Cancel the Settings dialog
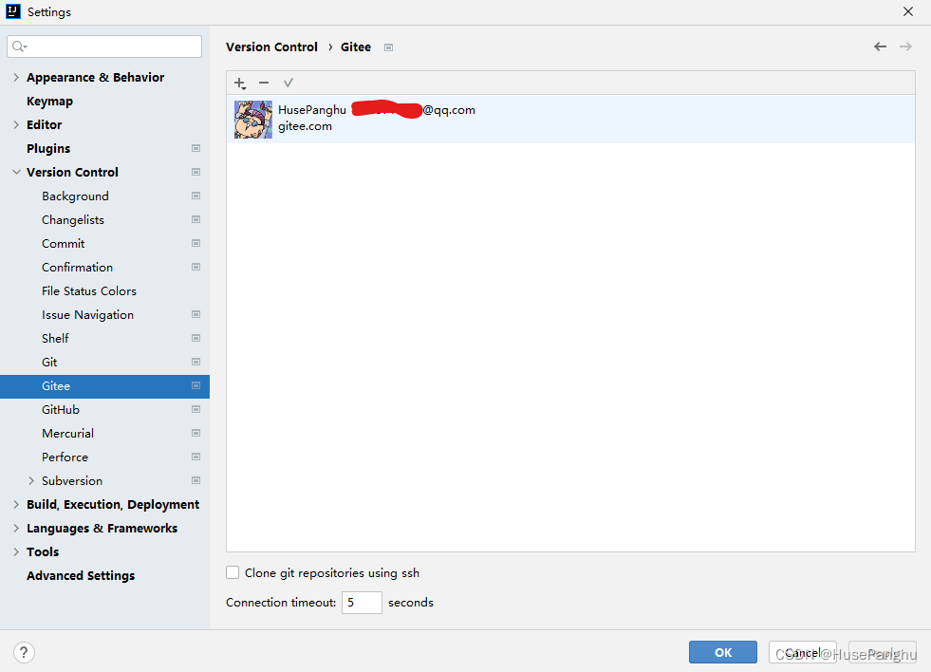The image size is (931, 672). (x=802, y=652)
